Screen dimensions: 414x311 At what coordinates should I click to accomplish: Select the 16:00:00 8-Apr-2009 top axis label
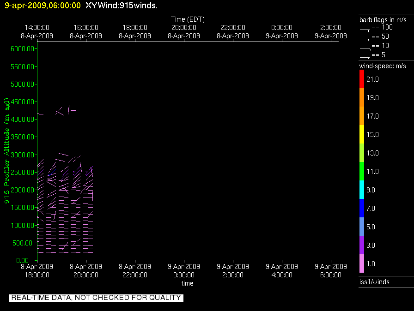pyautogui.click(x=86, y=32)
